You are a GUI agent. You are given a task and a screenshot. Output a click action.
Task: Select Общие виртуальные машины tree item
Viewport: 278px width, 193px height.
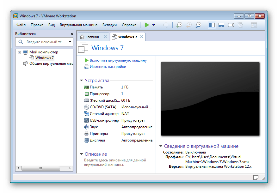pyautogui.click(x=51, y=63)
